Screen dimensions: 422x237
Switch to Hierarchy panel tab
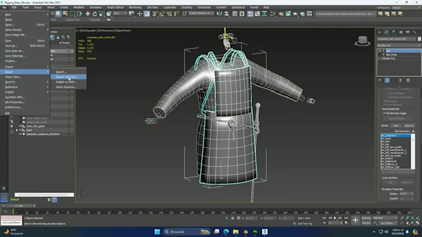tap(393, 32)
